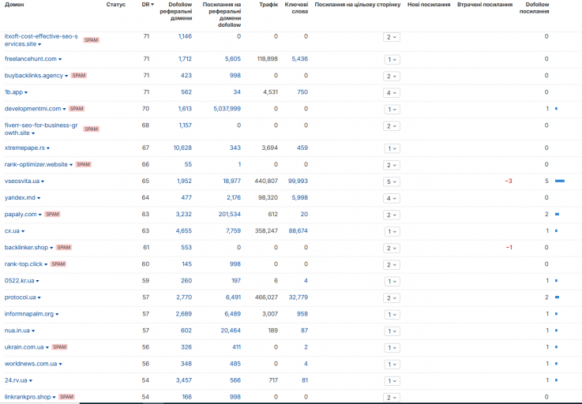This screenshot has height=404, width=582.
Task: Click 88,674 keywords value for cx.ua
Action: coord(298,230)
